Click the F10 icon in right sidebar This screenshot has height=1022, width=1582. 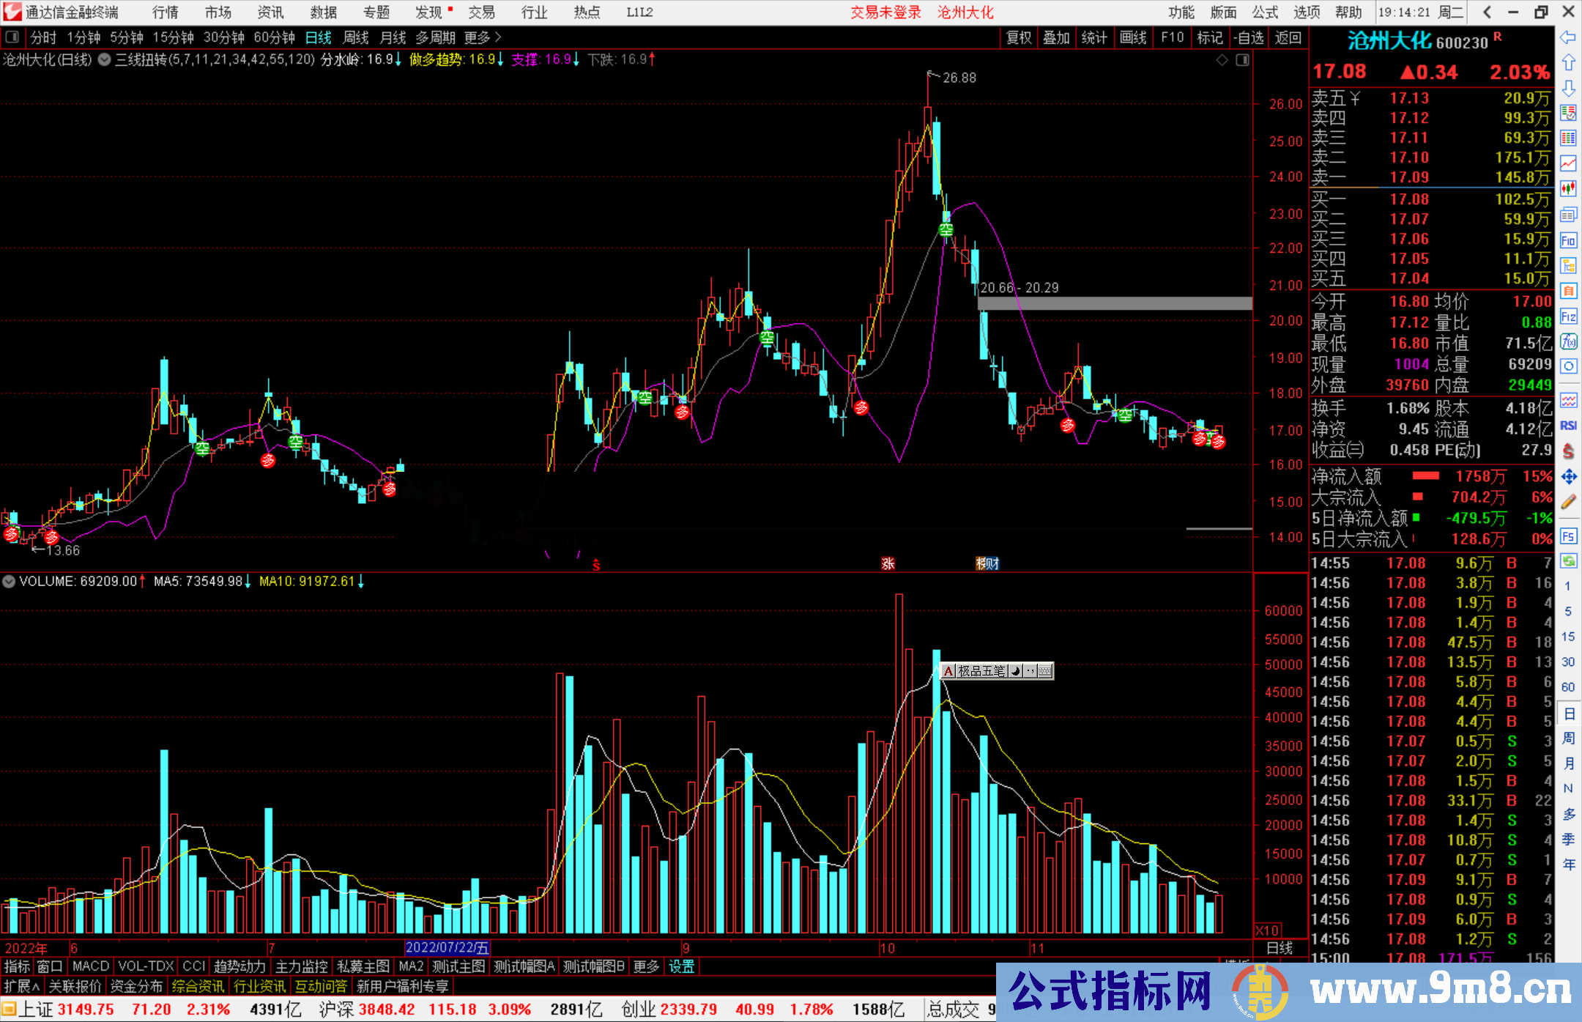pyautogui.click(x=1568, y=240)
